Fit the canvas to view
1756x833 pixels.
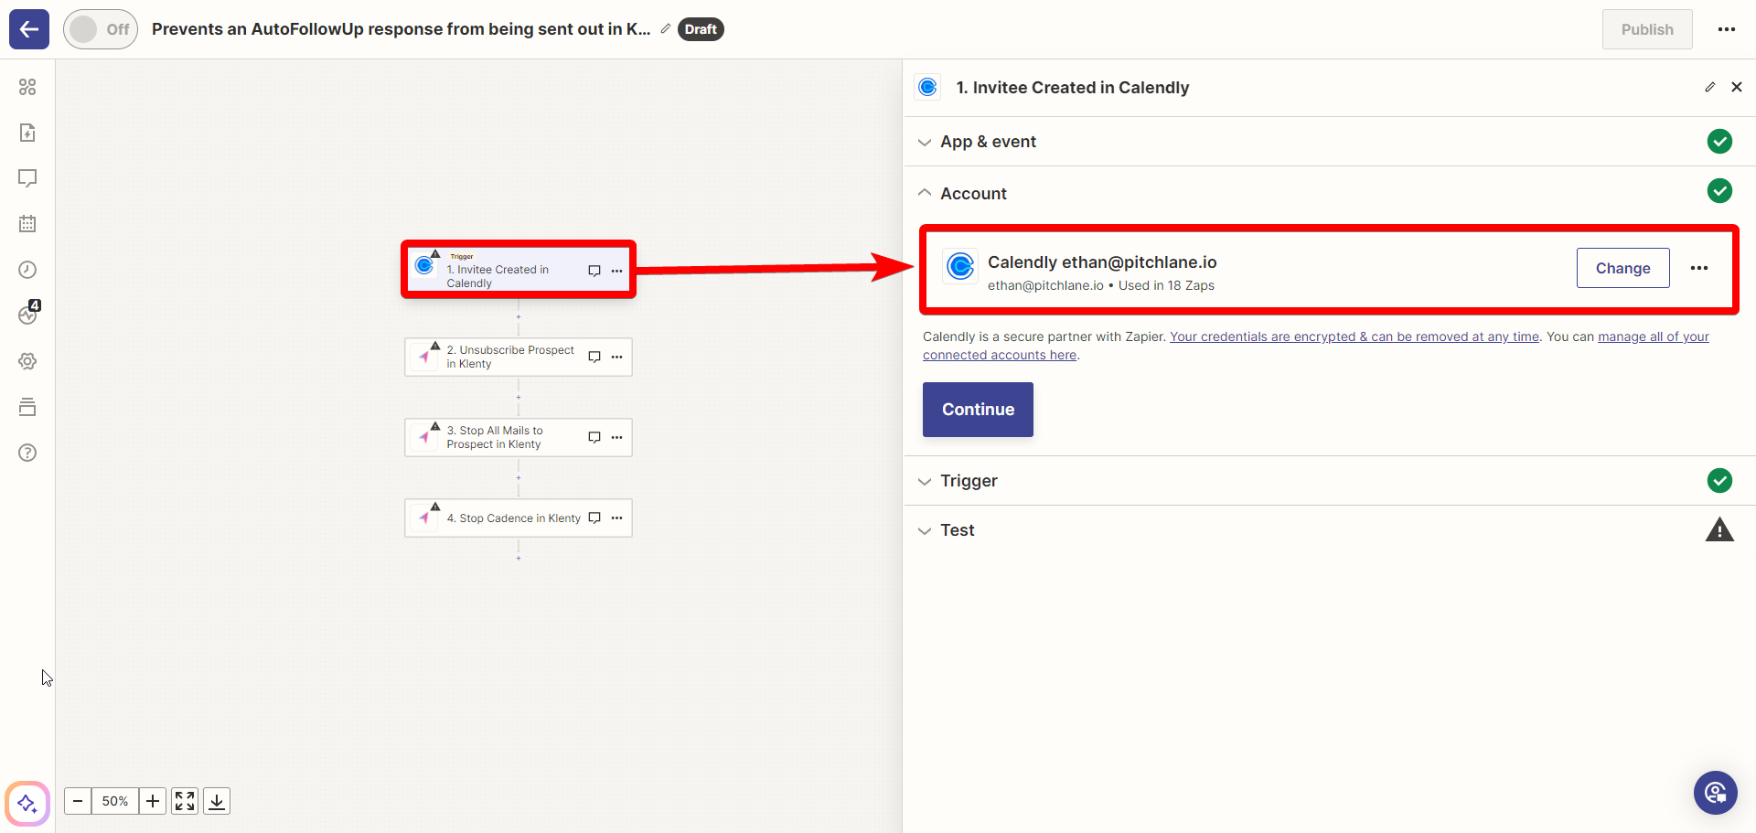185,801
